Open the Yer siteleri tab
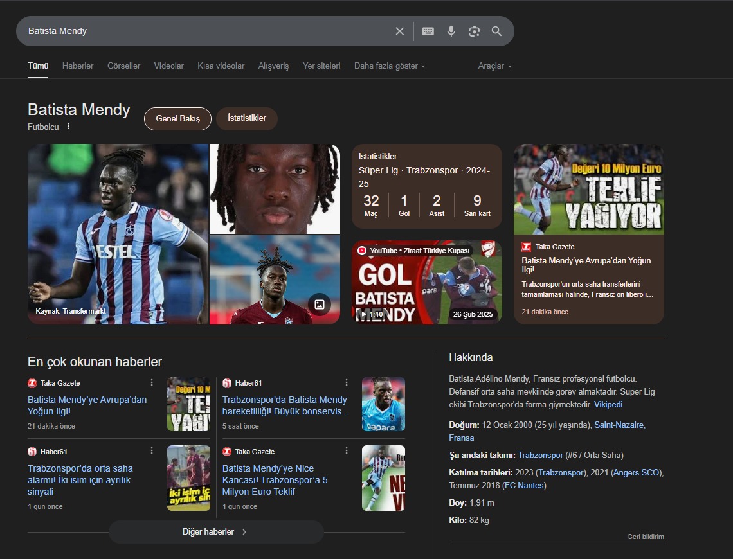 tap(321, 66)
